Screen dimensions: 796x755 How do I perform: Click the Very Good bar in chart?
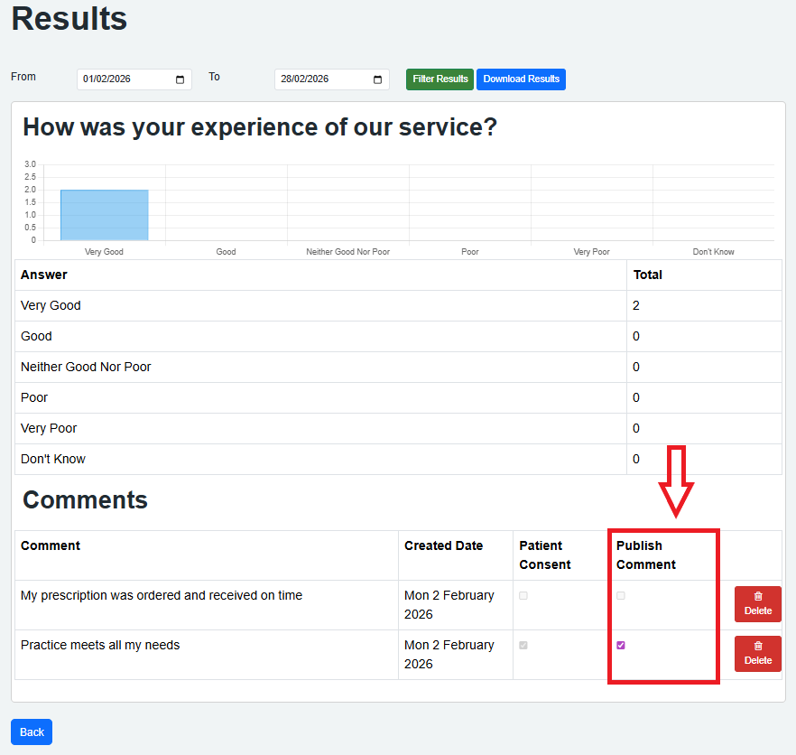tap(104, 215)
